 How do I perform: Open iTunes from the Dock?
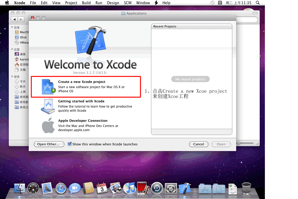pos(129,188)
